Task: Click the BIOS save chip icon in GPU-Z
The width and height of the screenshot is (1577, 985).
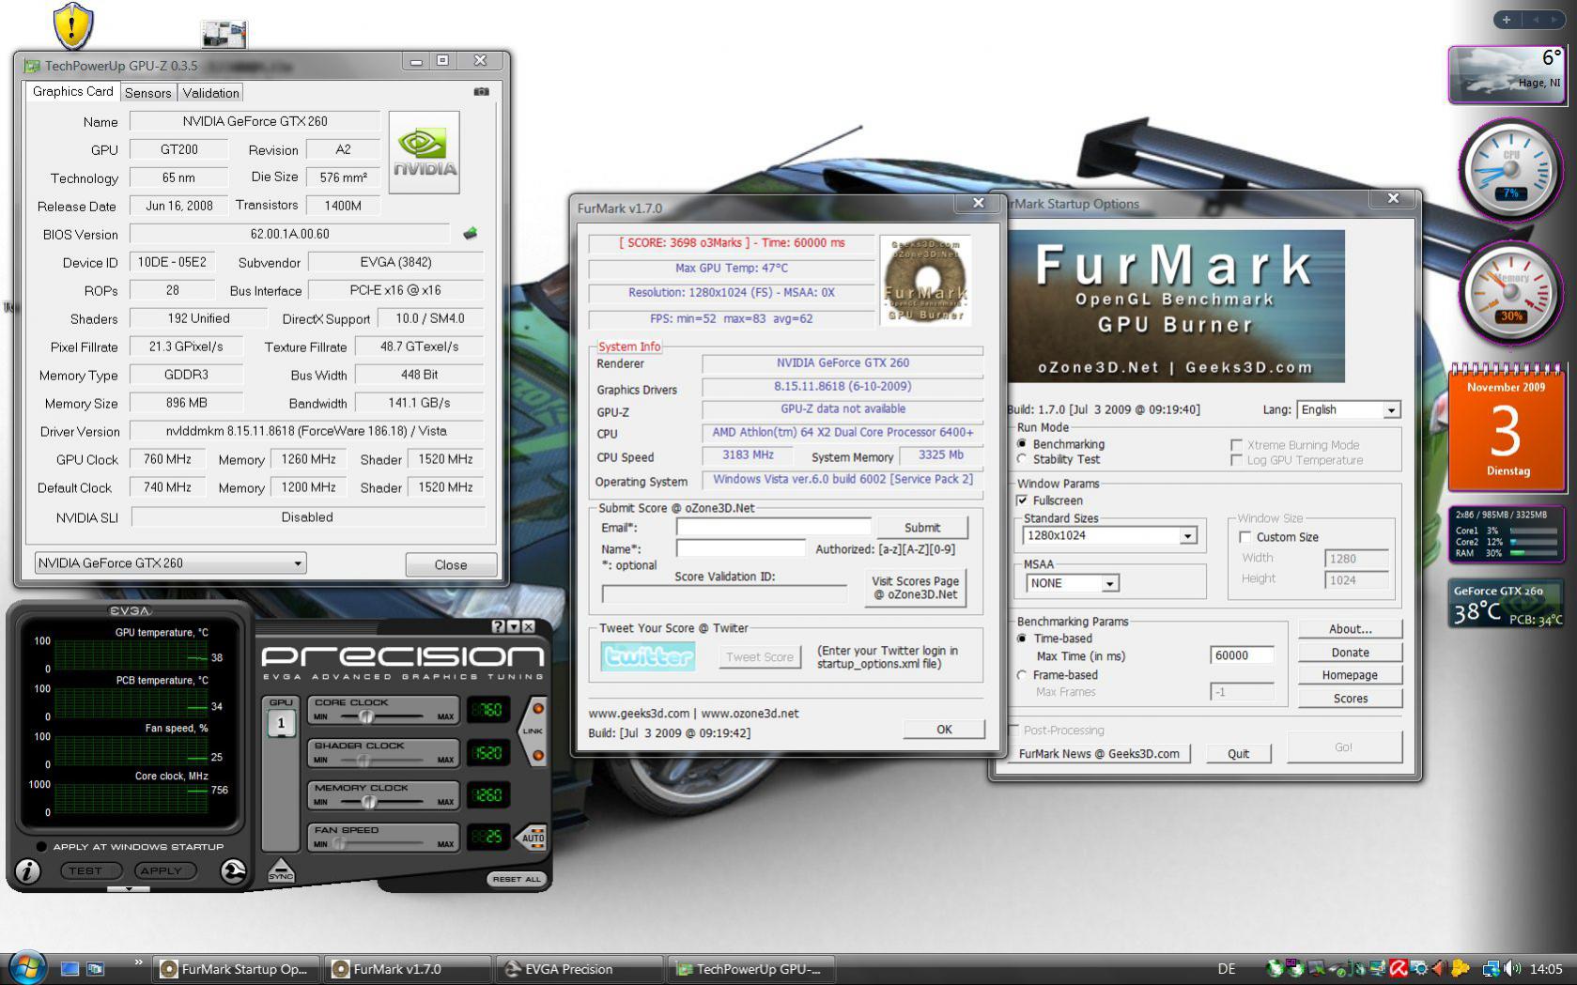Action: [x=470, y=233]
